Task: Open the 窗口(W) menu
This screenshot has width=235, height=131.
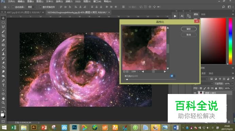Action: [x=97, y=1]
